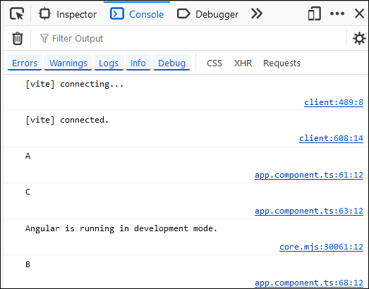
Task: Open console settings gear
Action: (359, 38)
